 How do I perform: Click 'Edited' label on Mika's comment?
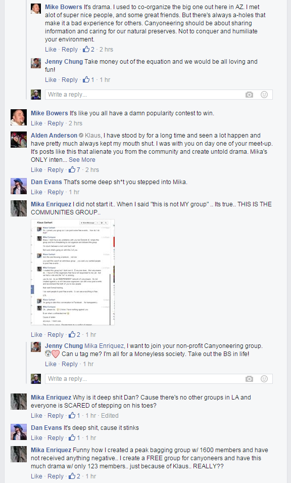pos(110,416)
